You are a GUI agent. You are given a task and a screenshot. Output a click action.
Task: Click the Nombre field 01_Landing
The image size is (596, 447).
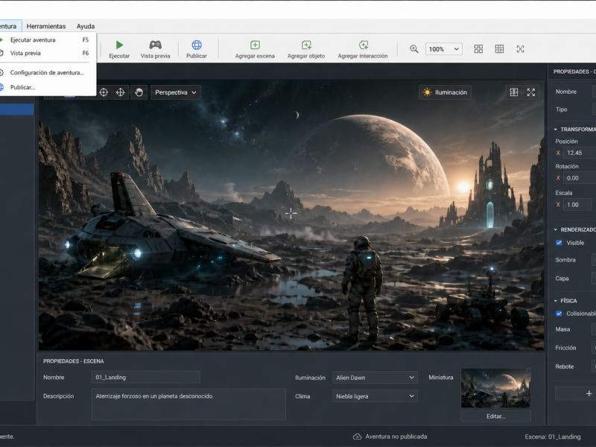tap(145, 377)
